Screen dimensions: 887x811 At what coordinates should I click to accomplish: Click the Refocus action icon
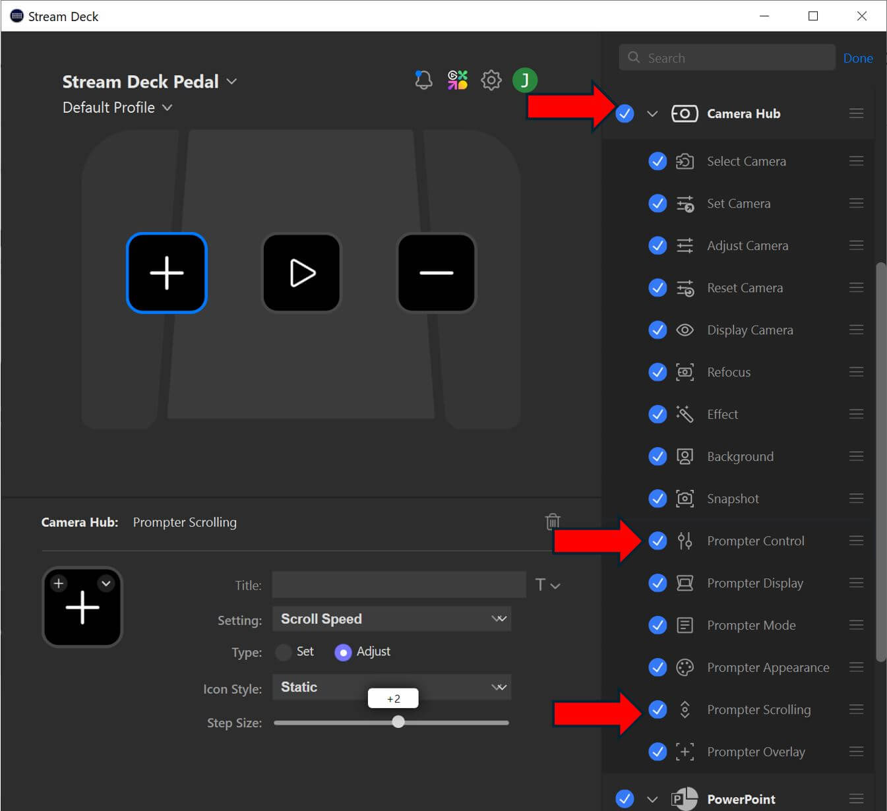tap(685, 373)
